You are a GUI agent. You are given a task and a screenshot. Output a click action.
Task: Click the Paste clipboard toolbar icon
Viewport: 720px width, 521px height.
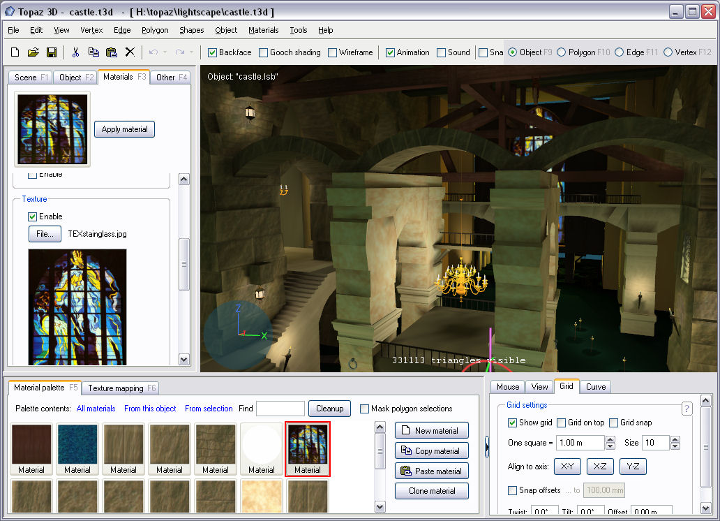pyautogui.click(x=112, y=52)
